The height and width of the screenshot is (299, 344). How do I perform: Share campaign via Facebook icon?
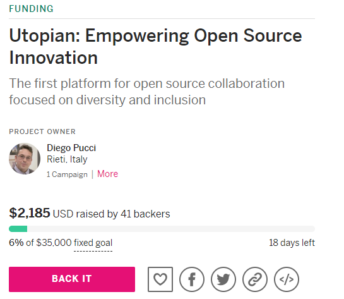(192, 279)
